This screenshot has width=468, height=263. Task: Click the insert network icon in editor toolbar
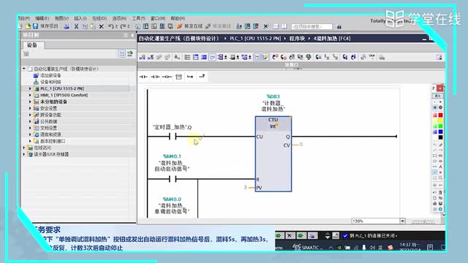pyautogui.click(x=143, y=57)
